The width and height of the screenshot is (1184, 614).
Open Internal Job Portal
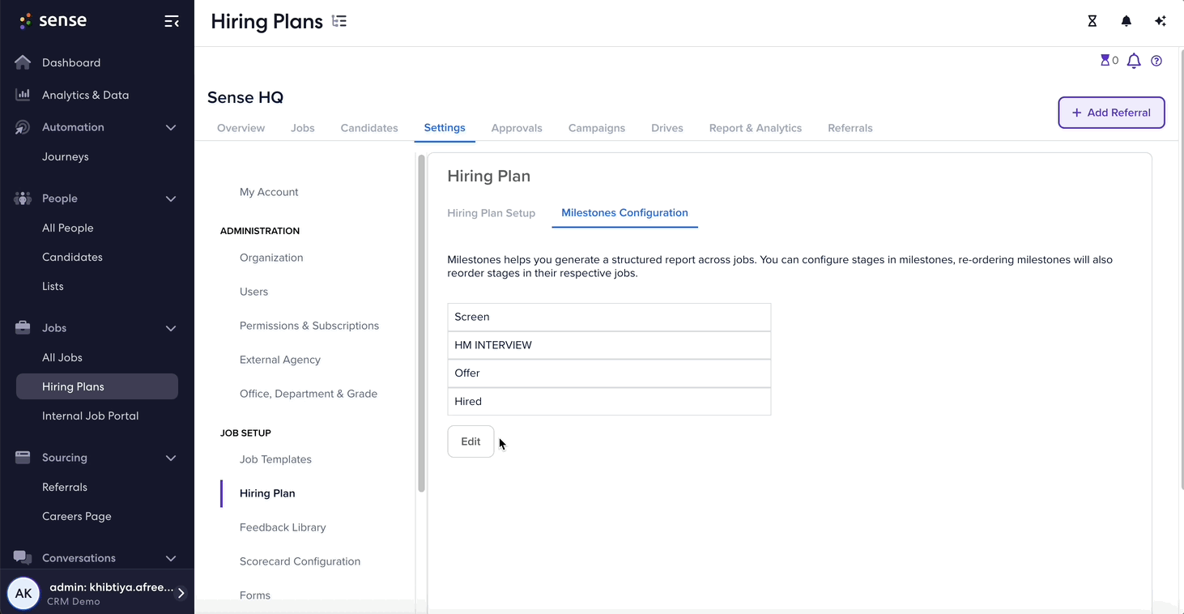[x=91, y=416]
